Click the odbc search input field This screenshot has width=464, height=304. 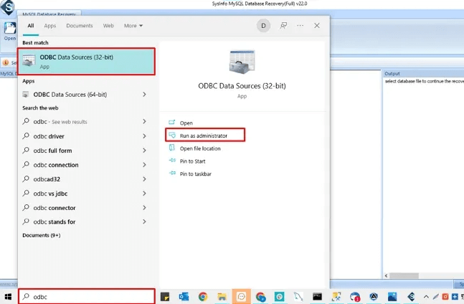point(86,297)
